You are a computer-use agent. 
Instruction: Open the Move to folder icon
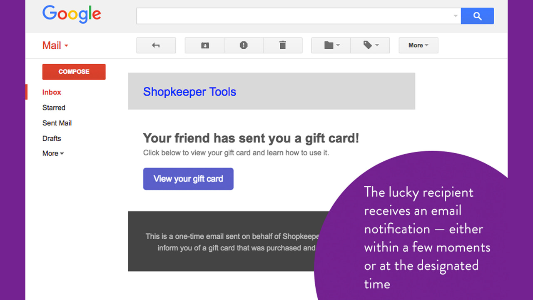tap(329, 45)
